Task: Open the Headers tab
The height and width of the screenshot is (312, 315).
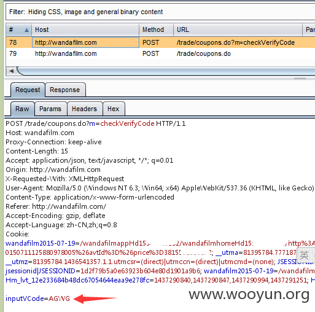Action: click(x=84, y=109)
